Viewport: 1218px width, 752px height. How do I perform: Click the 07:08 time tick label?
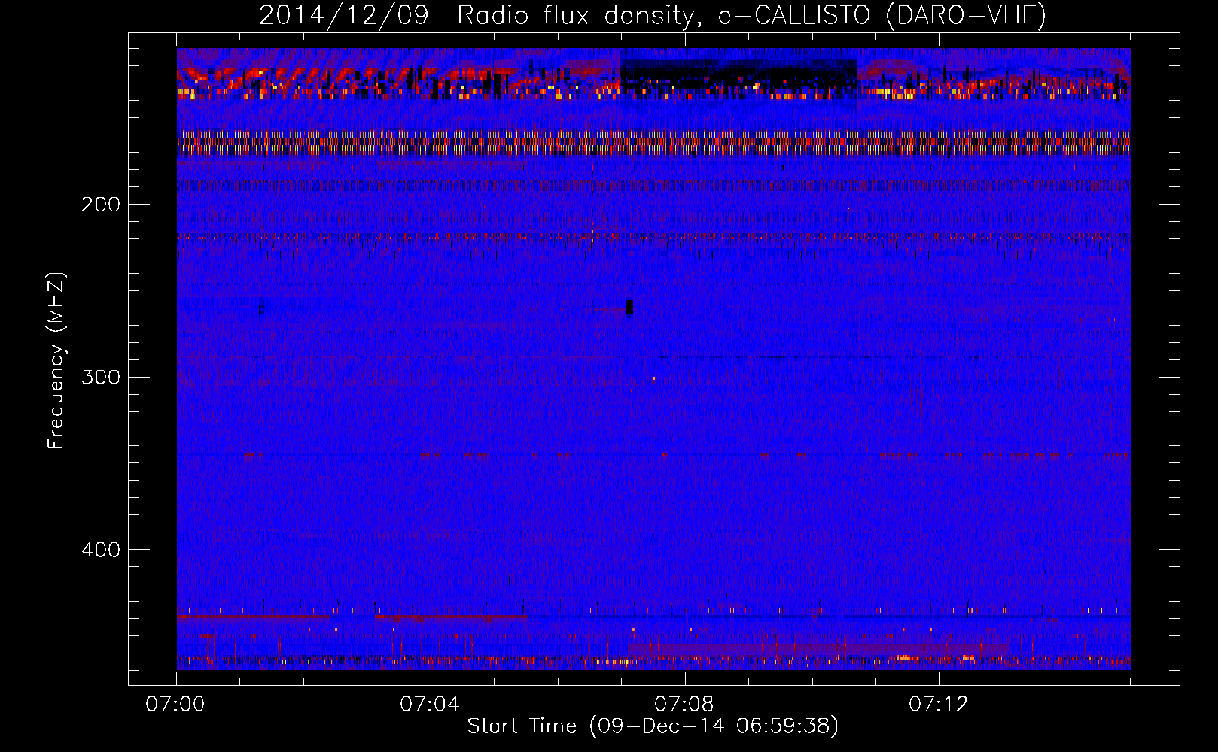pos(684,705)
